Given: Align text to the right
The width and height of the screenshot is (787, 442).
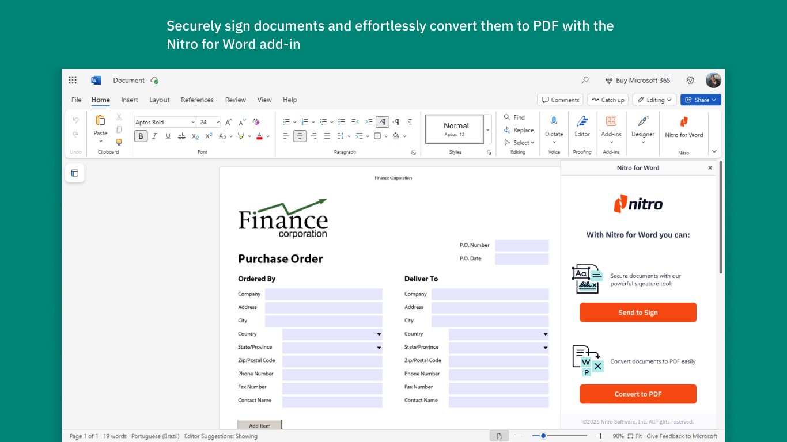Looking at the screenshot, I should (x=313, y=136).
